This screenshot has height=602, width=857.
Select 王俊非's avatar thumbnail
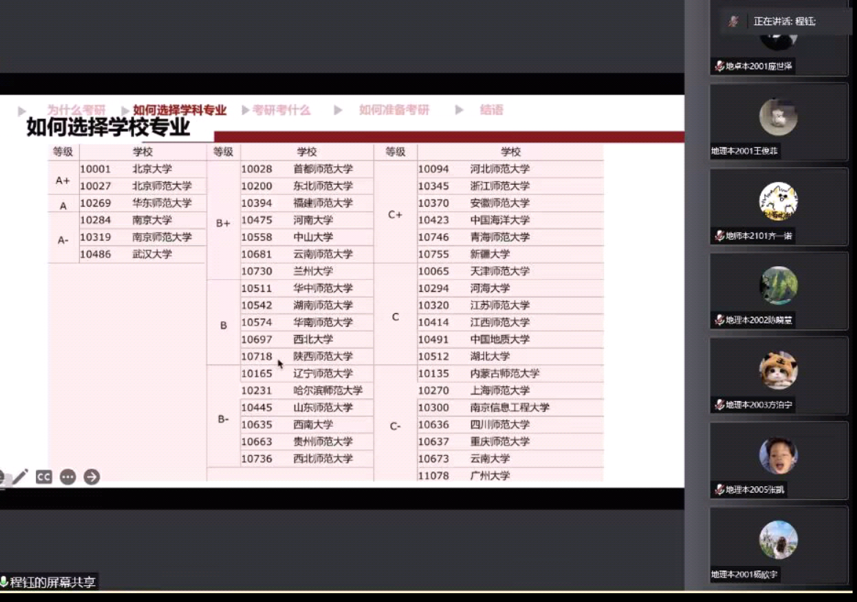point(779,117)
